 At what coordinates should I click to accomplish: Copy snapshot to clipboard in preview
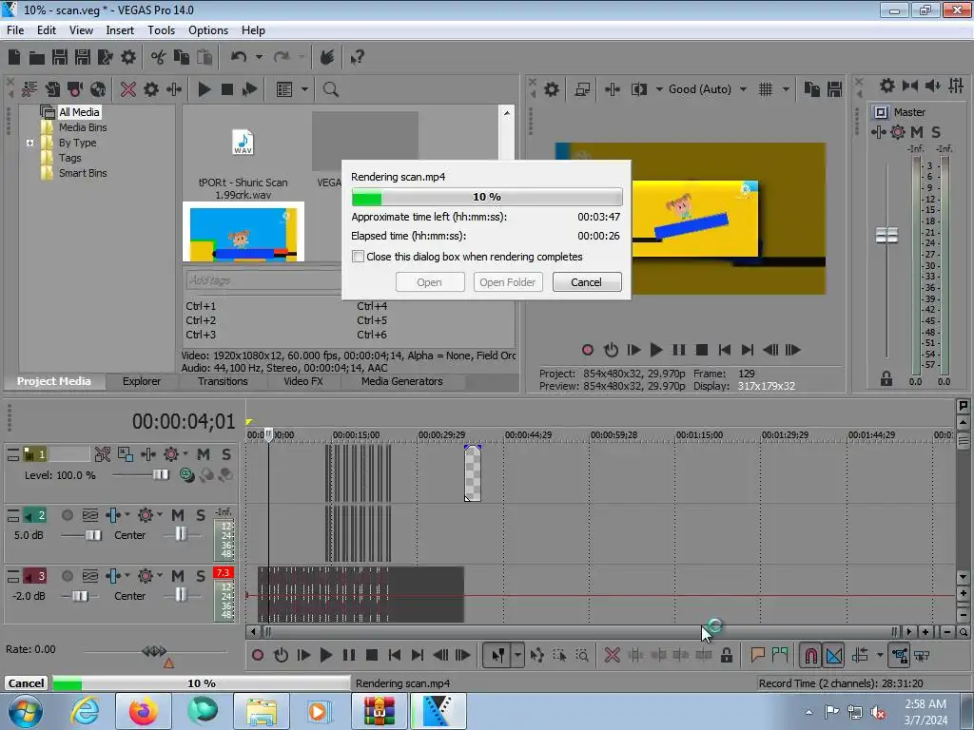coord(811,89)
